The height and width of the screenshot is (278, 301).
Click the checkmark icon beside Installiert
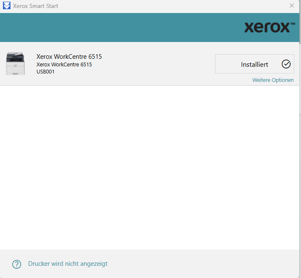(x=286, y=64)
